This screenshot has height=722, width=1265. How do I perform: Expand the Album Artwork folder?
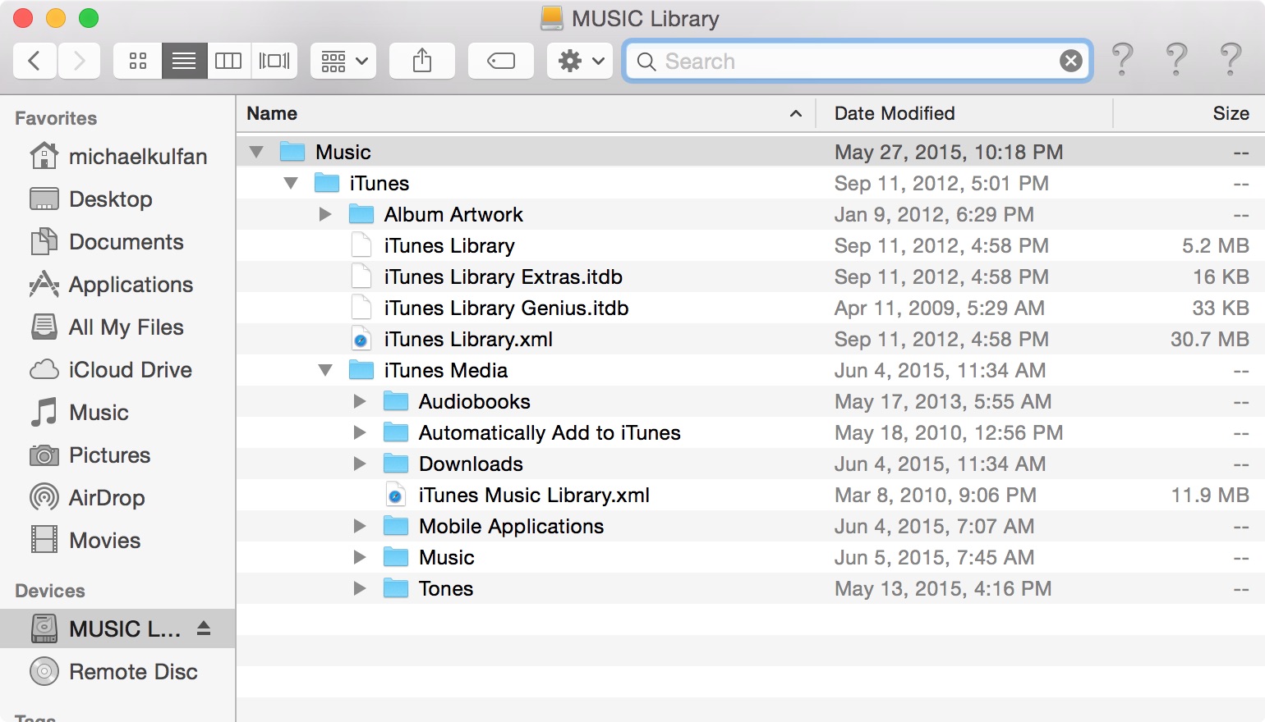point(325,215)
